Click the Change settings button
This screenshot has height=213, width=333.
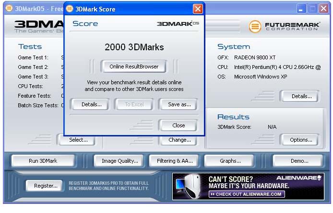[179, 140]
